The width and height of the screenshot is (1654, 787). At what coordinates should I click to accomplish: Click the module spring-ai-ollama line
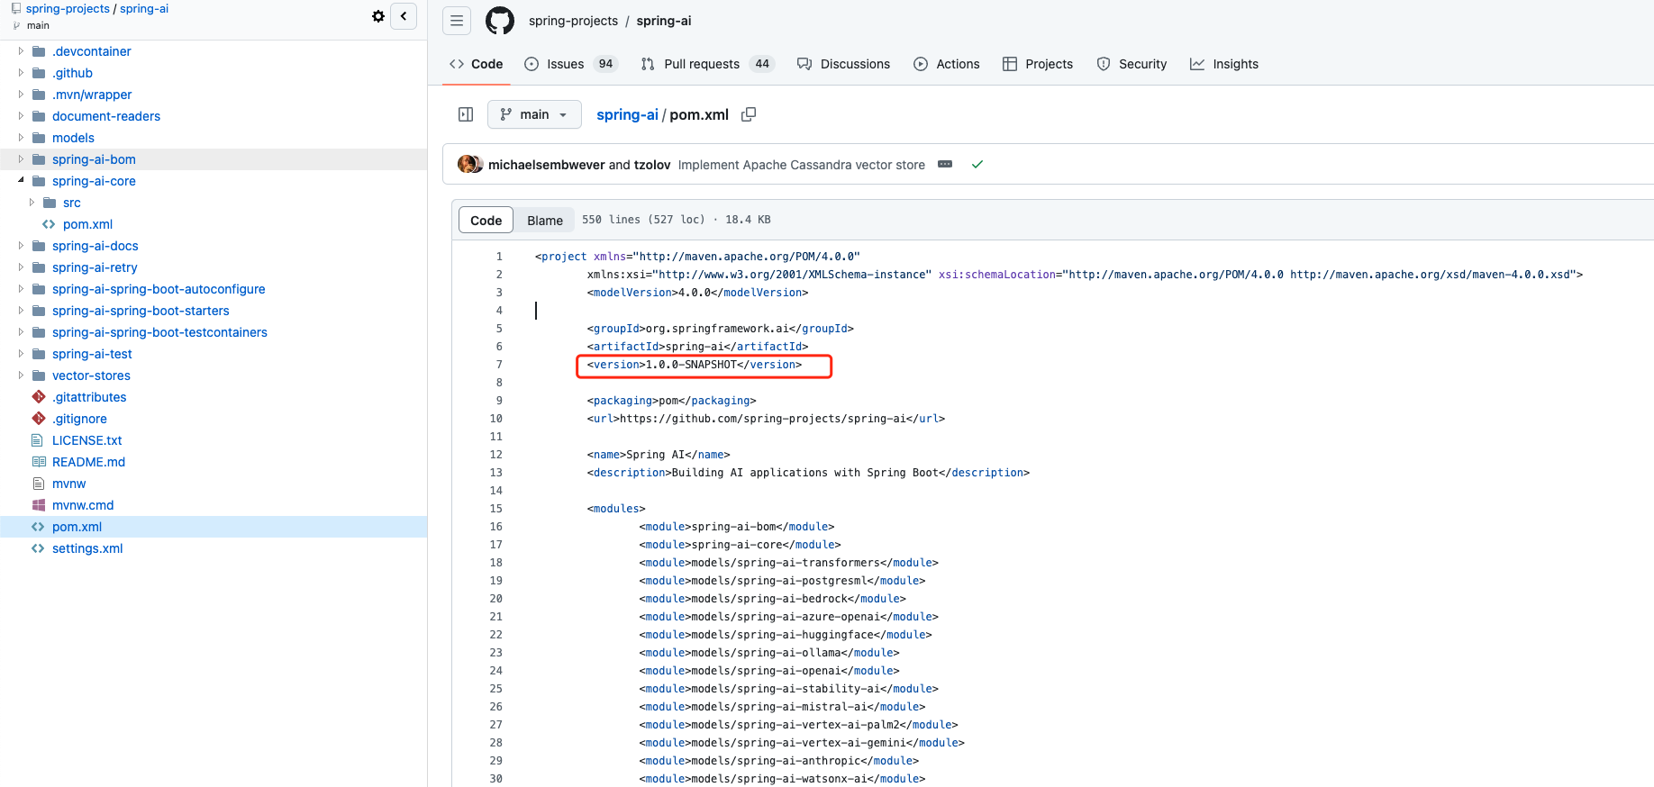[x=769, y=653]
